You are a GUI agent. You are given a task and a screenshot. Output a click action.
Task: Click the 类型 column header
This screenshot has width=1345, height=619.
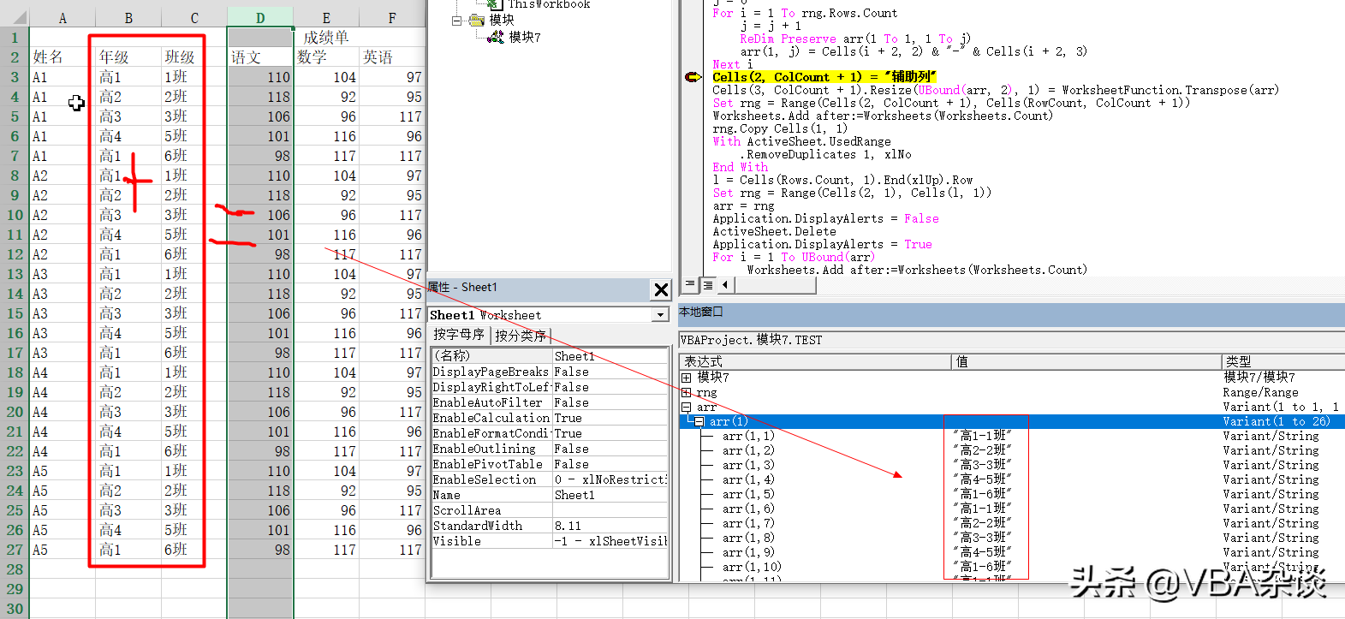1283,362
